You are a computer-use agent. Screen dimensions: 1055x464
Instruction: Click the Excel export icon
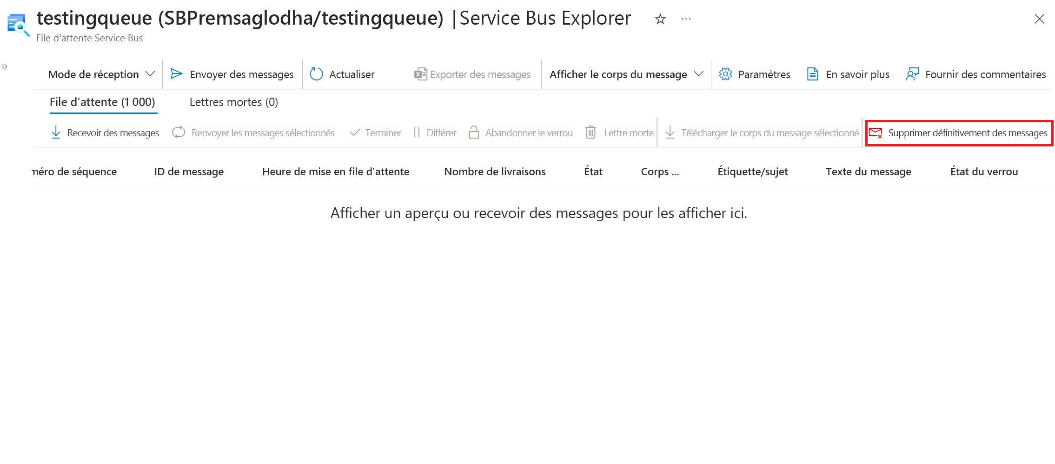[x=420, y=74]
